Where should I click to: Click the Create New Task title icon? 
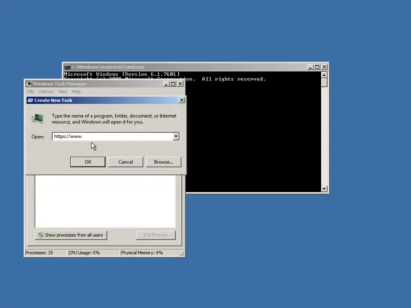[31, 100]
